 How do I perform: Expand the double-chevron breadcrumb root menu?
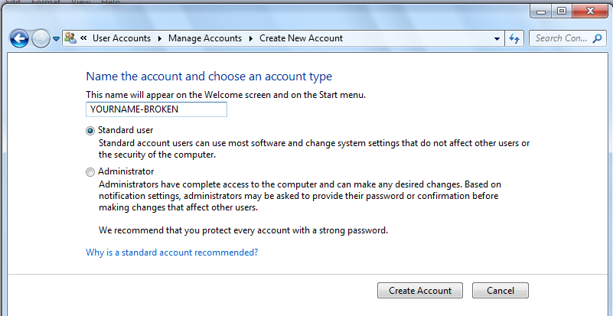tap(83, 38)
